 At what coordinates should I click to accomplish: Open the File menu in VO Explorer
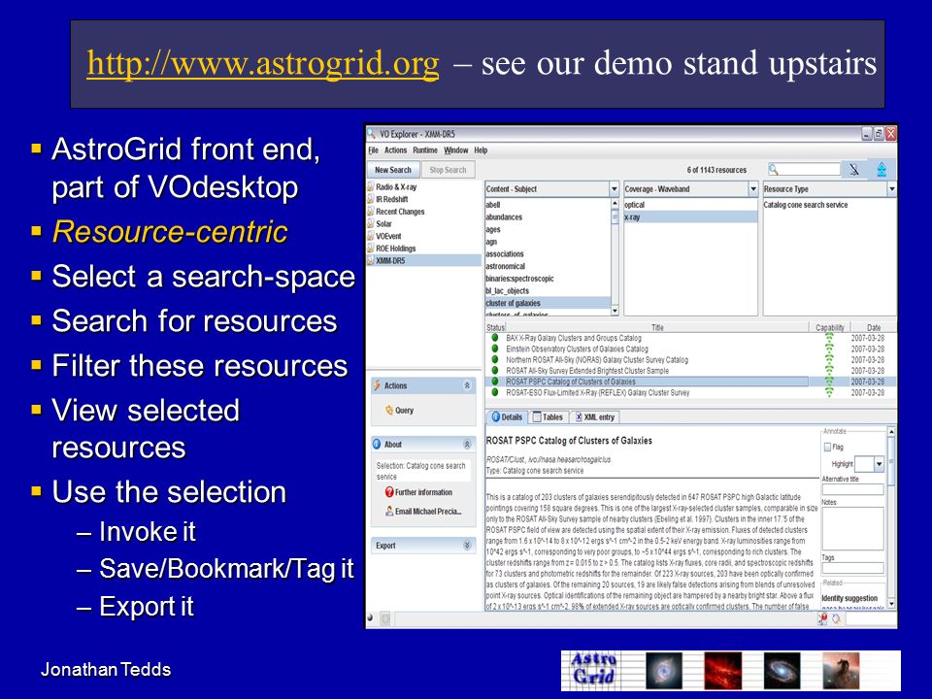[x=373, y=150]
